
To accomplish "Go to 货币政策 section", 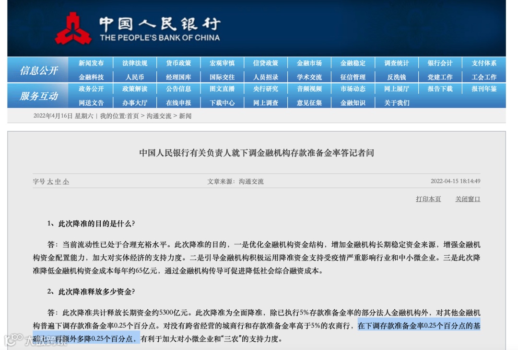I will pos(178,63).
